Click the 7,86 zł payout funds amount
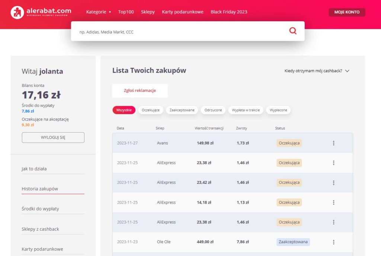Viewport: 381px width, 256px height. [28, 111]
